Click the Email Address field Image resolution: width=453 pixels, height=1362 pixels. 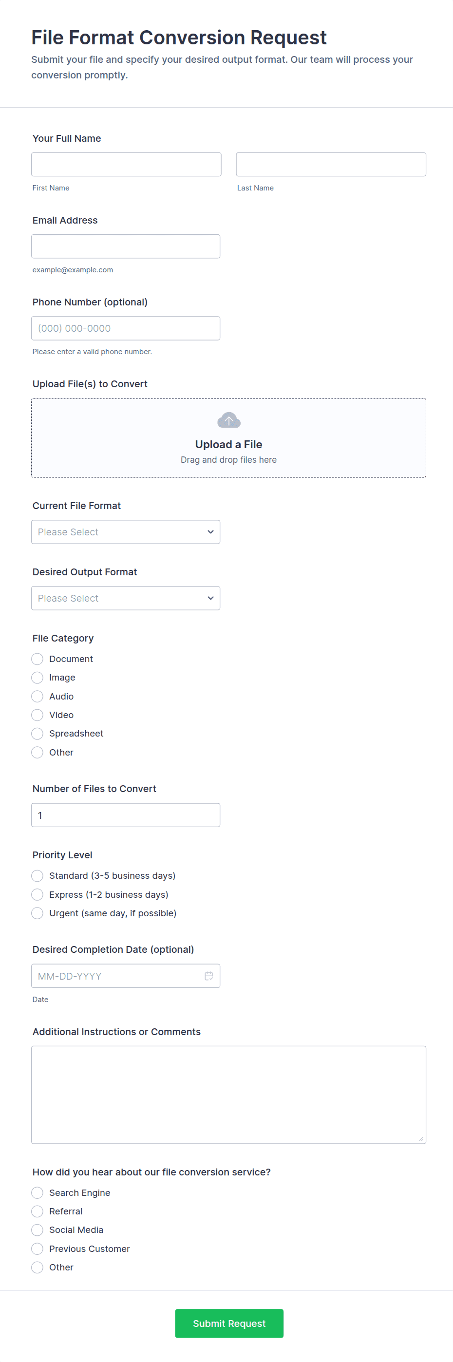tap(125, 246)
